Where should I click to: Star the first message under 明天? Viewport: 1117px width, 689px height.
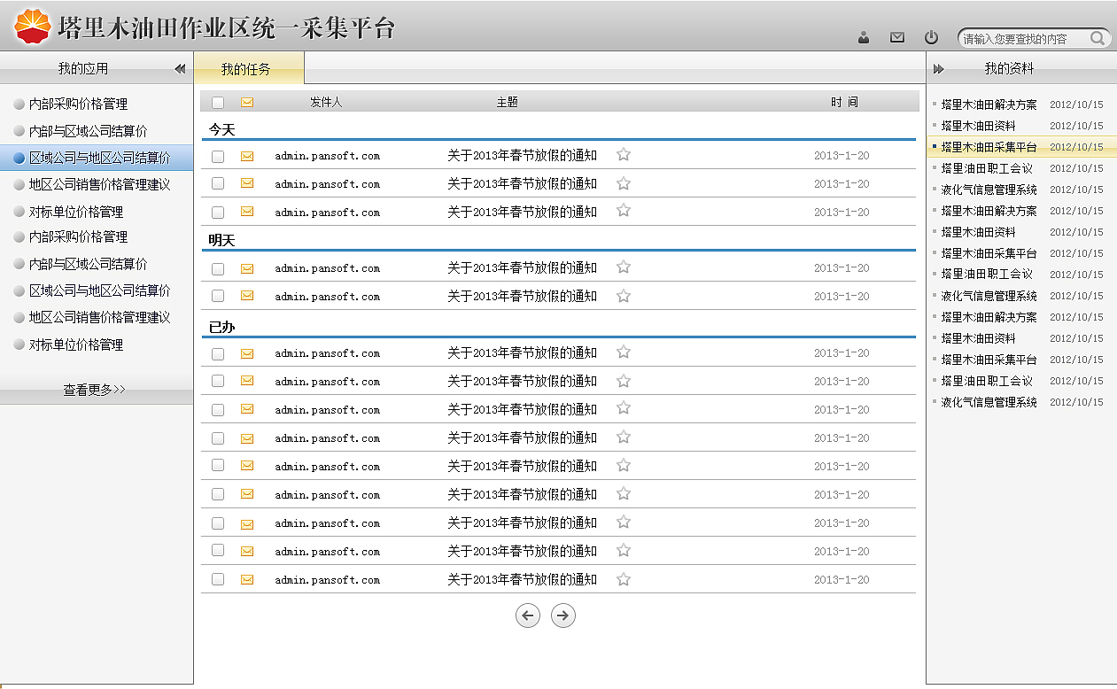coord(624,267)
